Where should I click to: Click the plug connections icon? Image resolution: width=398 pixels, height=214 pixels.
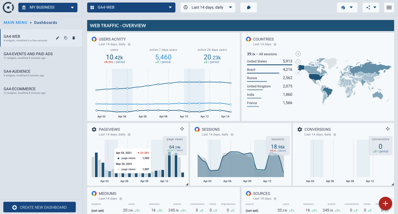click(x=249, y=7)
